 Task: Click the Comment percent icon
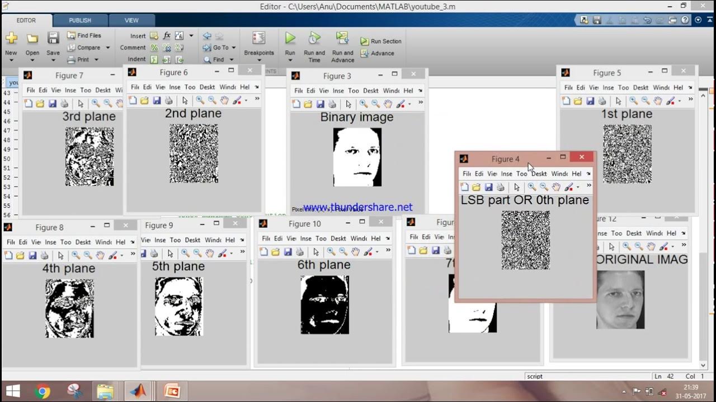pyautogui.click(x=154, y=47)
